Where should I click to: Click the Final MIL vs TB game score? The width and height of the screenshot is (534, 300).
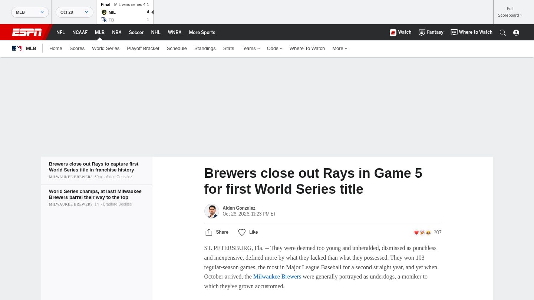(125, 12)
